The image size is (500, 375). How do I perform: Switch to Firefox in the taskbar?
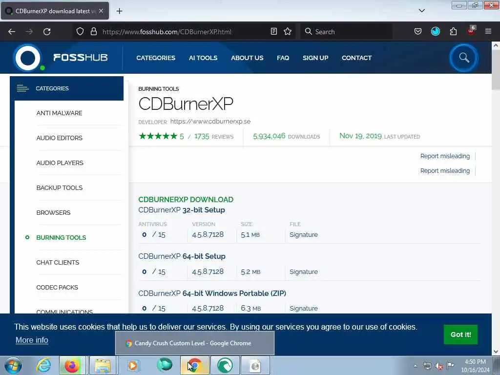click(72, 365)
